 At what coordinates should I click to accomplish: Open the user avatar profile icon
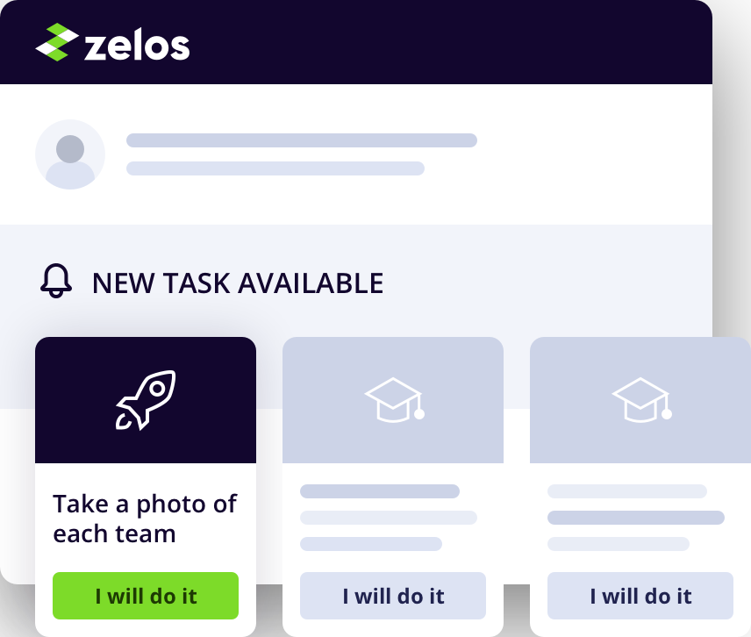click(x=70, y=154)
